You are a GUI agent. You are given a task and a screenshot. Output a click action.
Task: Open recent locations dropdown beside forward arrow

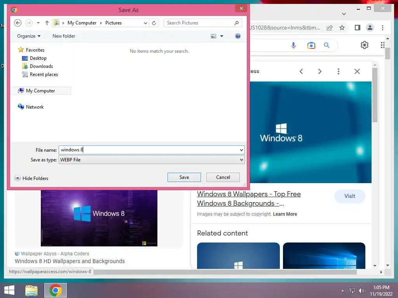click(x=38, y=23)
